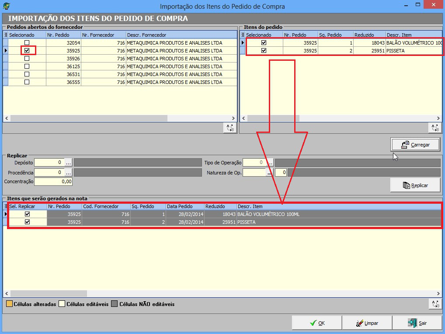
Task: Click sort icon under Pedidos abertos grid
Action: pos(229,128)
